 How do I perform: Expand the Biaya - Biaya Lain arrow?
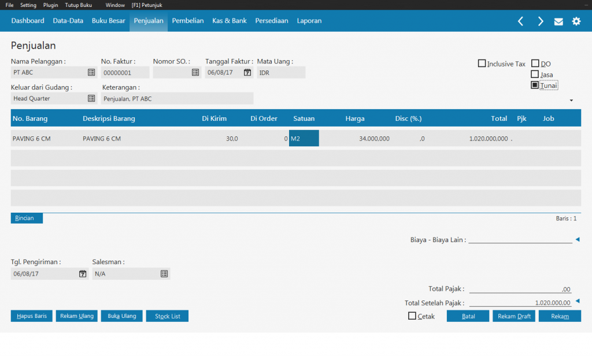[577, 239]
